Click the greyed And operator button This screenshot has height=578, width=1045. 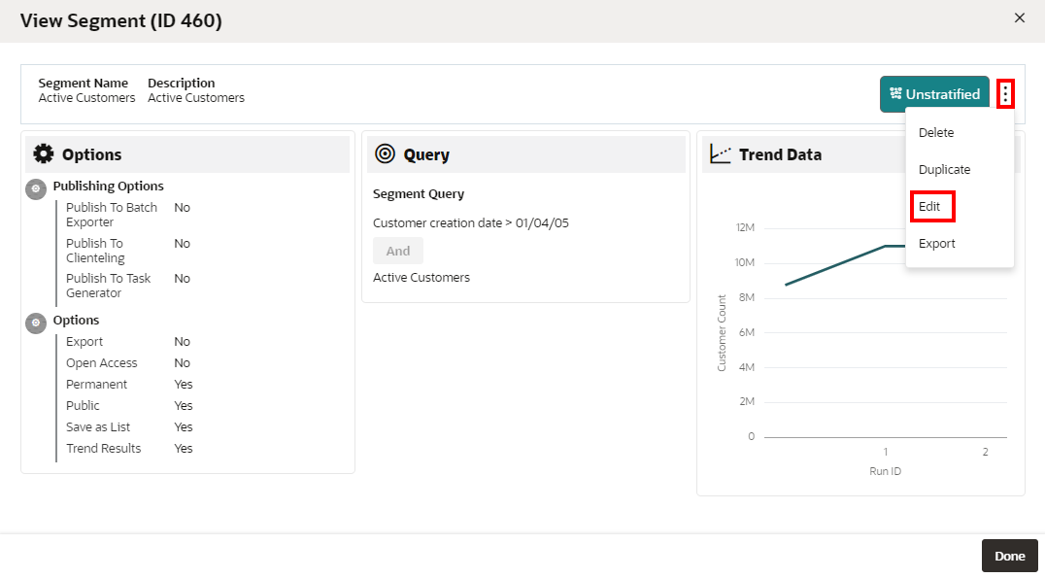point(398,251)
